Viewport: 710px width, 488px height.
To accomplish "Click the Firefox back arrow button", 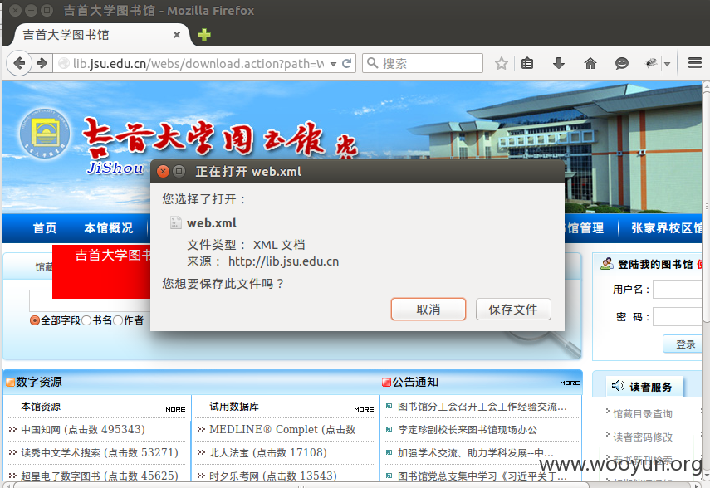I will point(19,63).
